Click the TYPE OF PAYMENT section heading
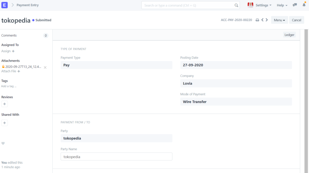Image resolution: width=309 pixels, height=173 pixels. click(73, 49)
